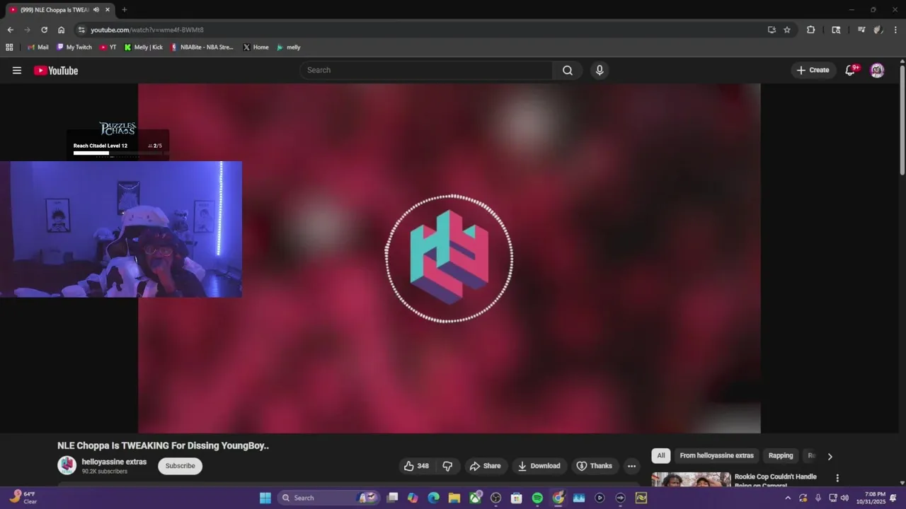Open browser extensions puzzle icon
906x509 pixels.
coord(810,30)
